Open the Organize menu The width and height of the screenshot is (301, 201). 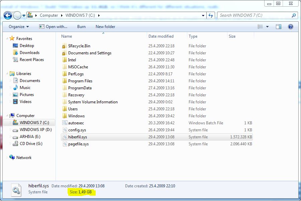[19, 27]
